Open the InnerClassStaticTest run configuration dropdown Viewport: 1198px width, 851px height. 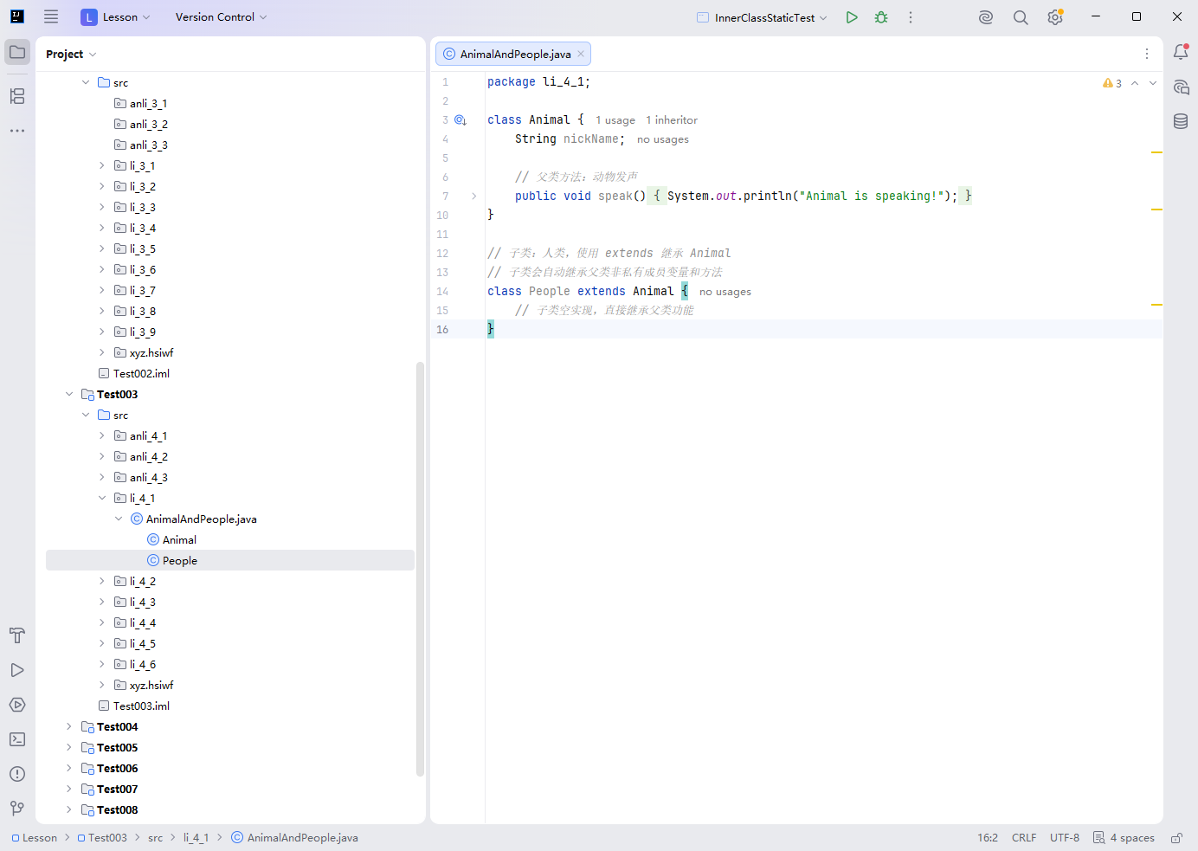click(x=763, y=17)
